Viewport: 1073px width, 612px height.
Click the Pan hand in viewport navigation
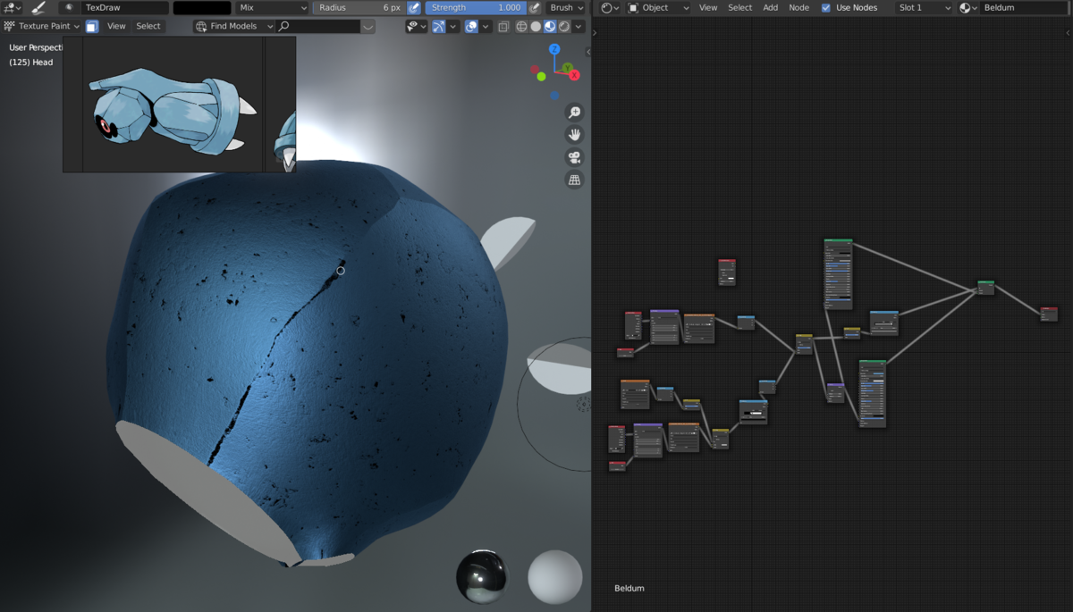coord(574,134)
